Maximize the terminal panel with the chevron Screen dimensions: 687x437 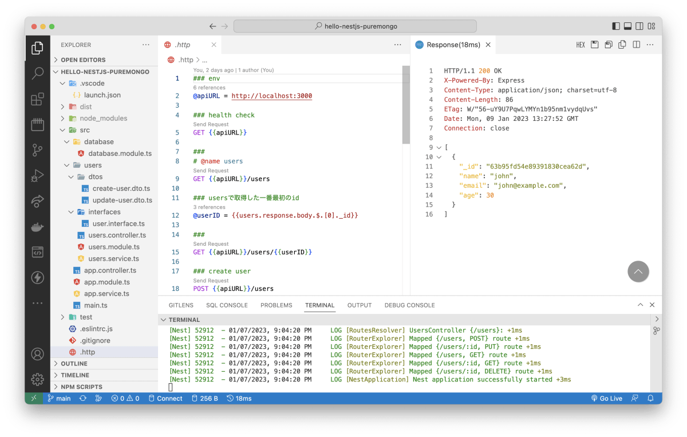[641, 305]
